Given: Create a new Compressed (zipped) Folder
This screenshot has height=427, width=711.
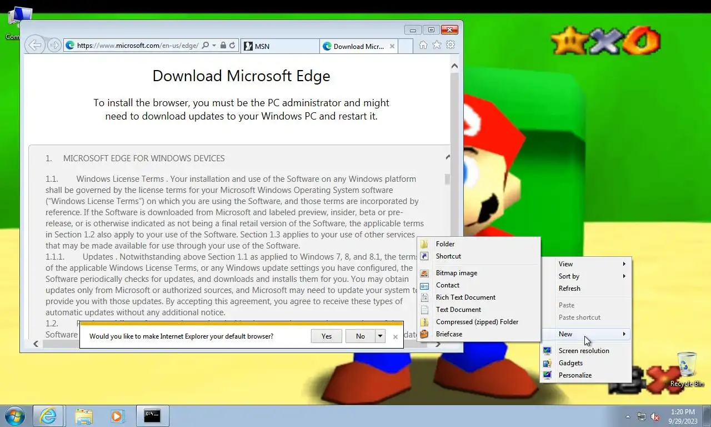Looking at the screenshot, I should [x=479, y=322].
